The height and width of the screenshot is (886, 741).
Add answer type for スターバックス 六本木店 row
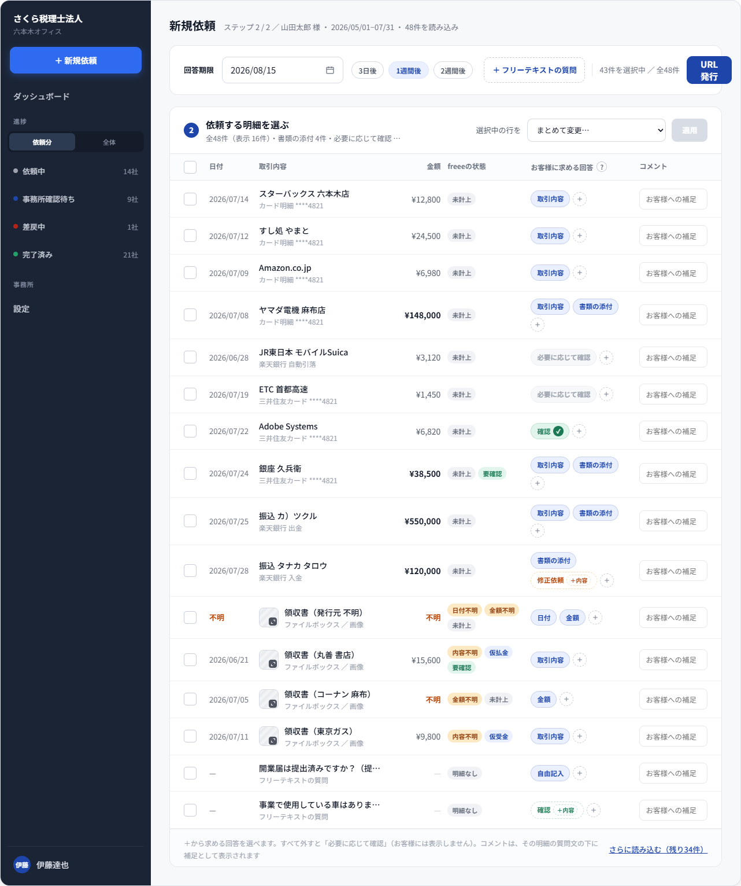point(580,199)
